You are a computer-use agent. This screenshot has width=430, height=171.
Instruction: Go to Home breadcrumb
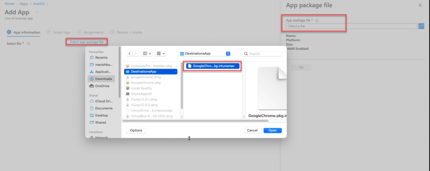[9, 4]
